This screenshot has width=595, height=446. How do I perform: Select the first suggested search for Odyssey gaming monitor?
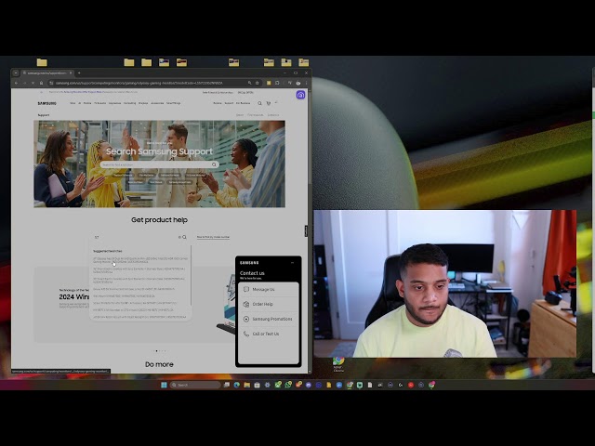tap(140, 260)
